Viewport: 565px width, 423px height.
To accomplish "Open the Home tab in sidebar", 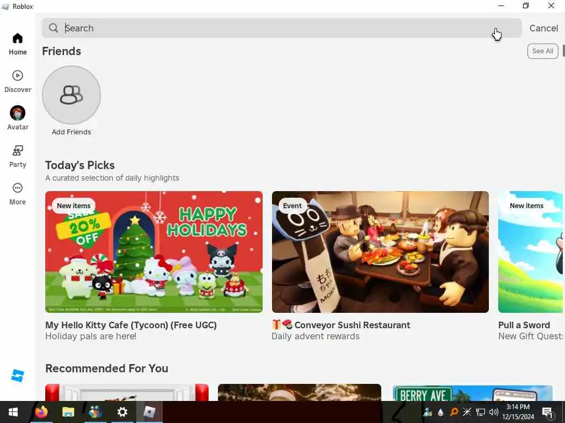I will (x=18, y=44).
